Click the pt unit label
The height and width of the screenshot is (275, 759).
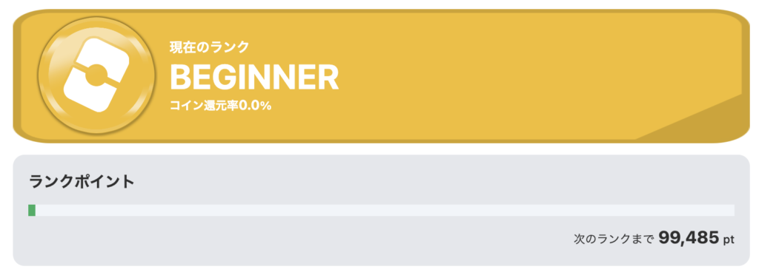click(x=729, y=240)
